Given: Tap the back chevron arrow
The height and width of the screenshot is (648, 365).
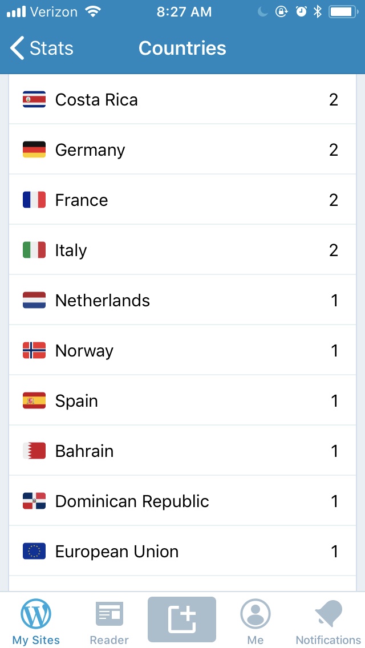Looking at the screenshot, I should tap(18, 48).
